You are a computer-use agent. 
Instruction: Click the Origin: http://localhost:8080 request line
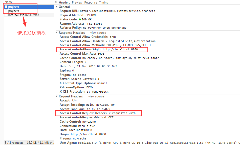coord(83,134)
